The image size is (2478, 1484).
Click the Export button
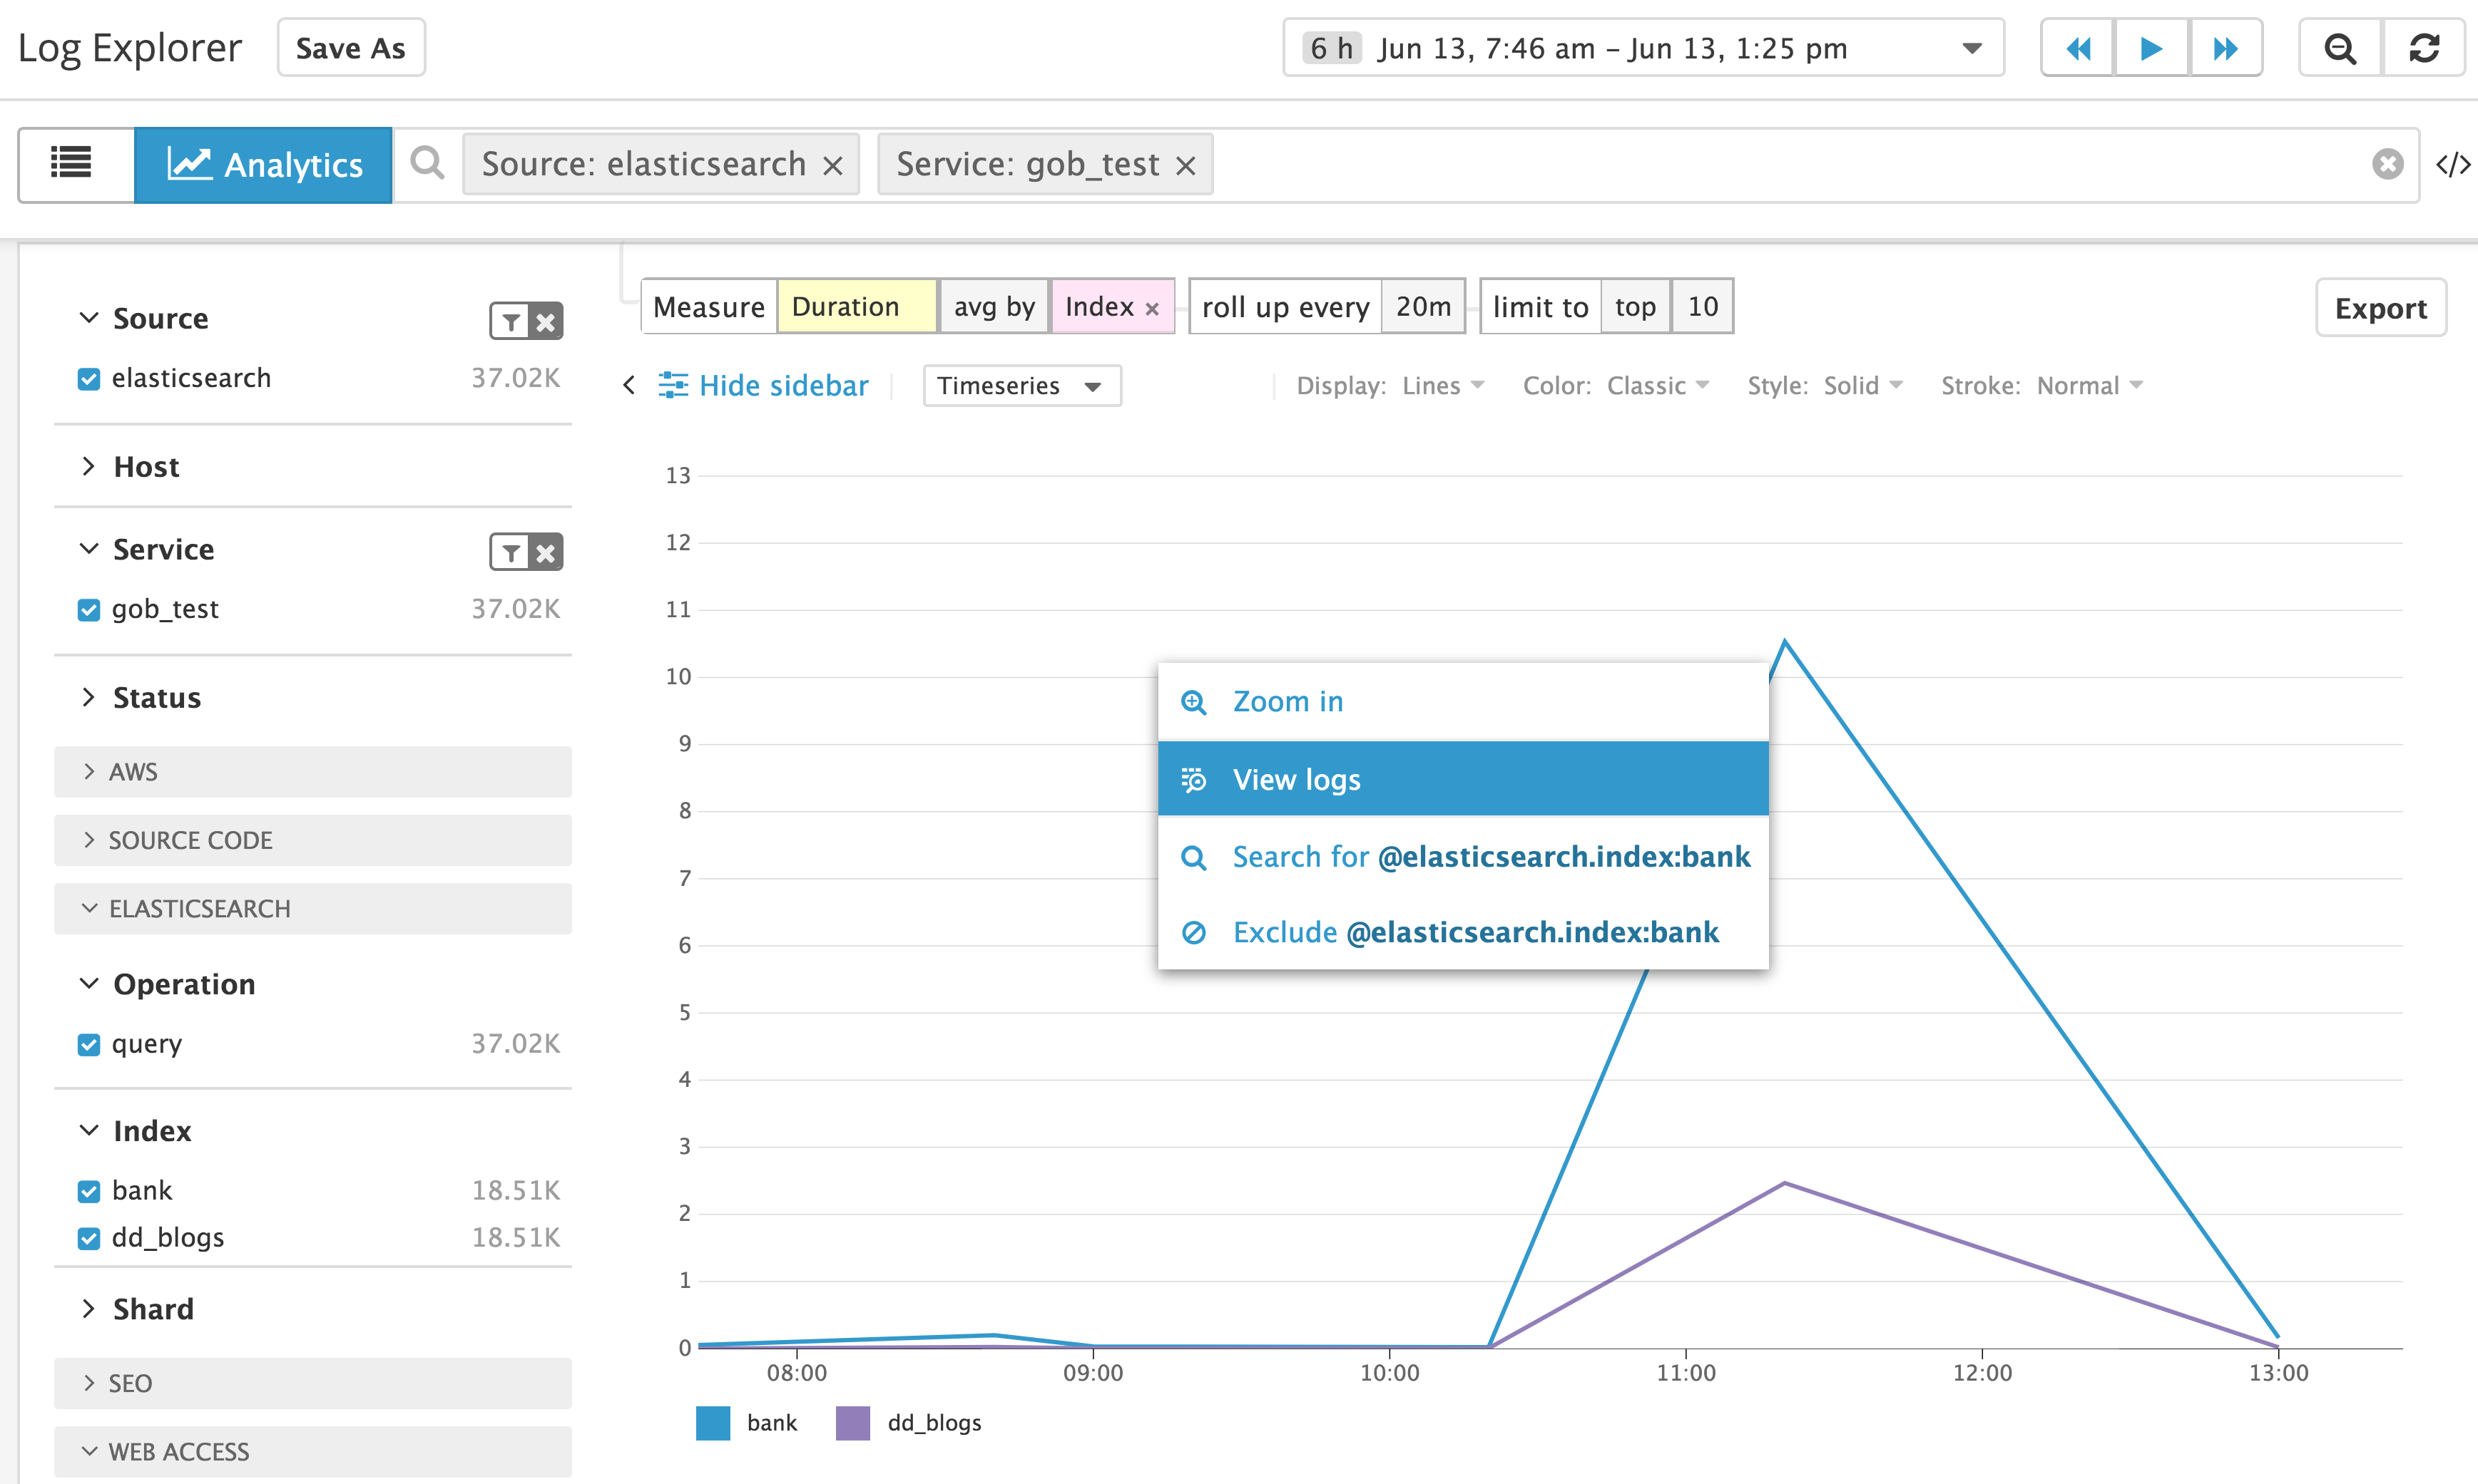click(2380, 308)
